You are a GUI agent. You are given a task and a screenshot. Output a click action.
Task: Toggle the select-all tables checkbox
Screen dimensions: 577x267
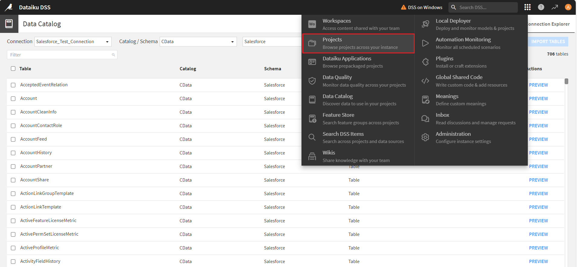[13, 68]
